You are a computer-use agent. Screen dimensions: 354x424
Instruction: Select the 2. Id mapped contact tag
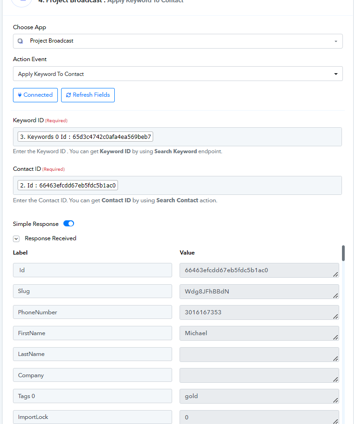(x=68, y=186)
